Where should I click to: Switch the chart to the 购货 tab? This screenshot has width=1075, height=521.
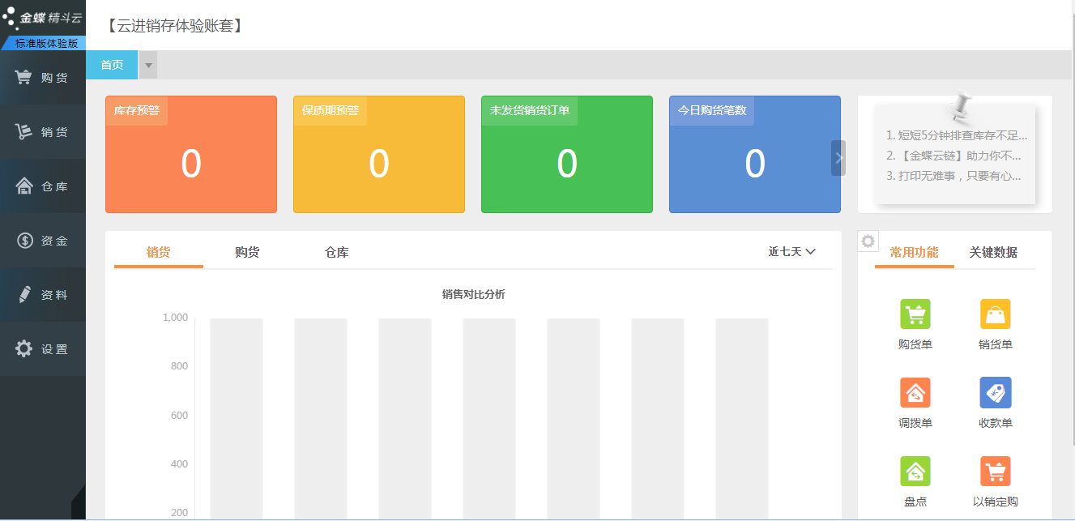[x=247, y=252]
